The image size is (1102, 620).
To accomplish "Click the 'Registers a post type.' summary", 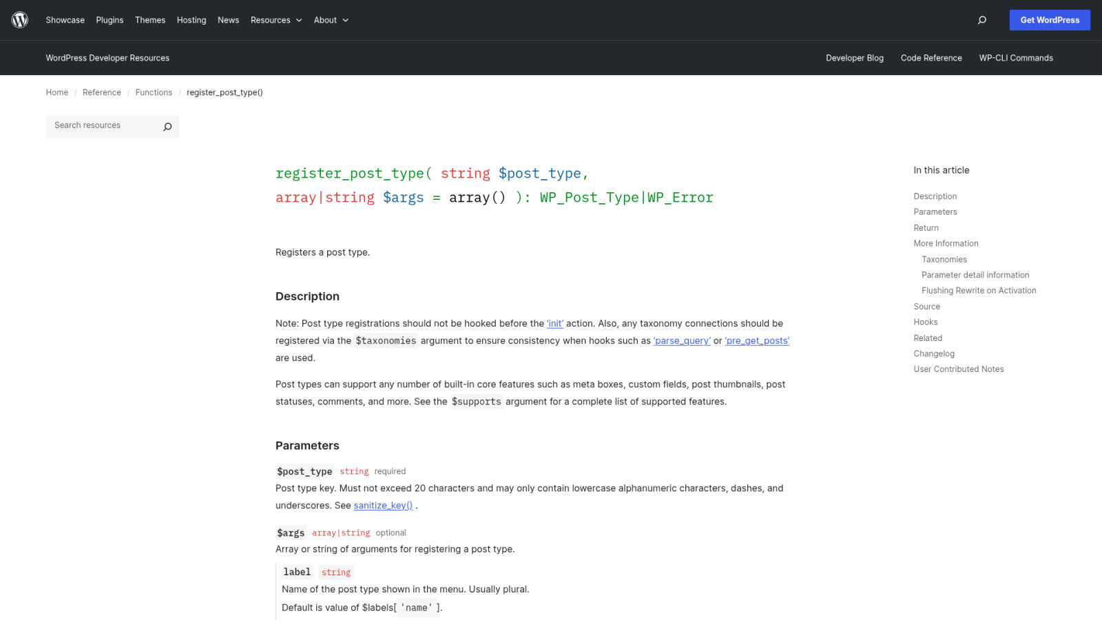I will [322, 252].
